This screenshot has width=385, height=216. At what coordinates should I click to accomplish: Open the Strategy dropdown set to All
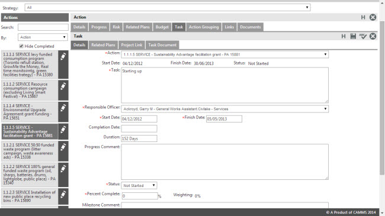[x=168, y=7]
